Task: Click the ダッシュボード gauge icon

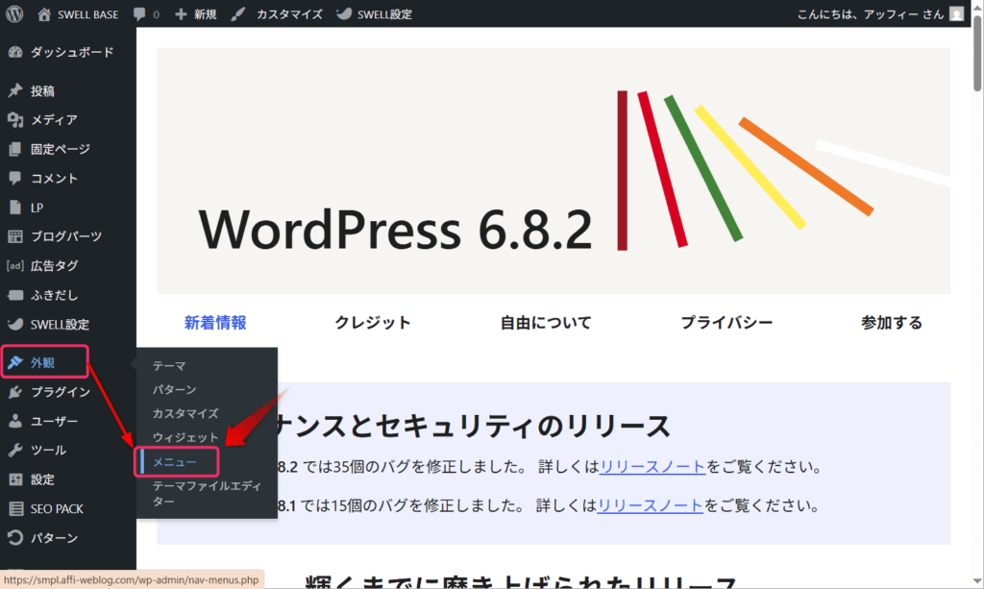Action: coord(15,52)
